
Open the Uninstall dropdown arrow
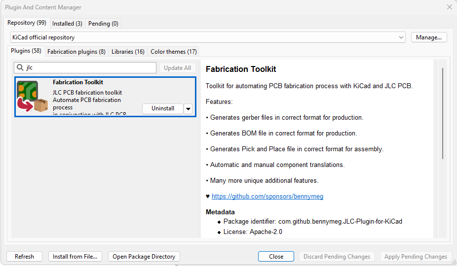click(188, 109)
